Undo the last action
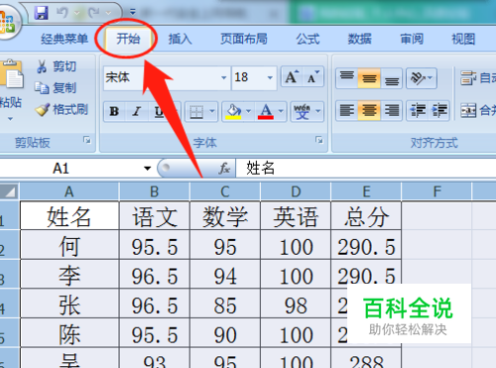 62,13
